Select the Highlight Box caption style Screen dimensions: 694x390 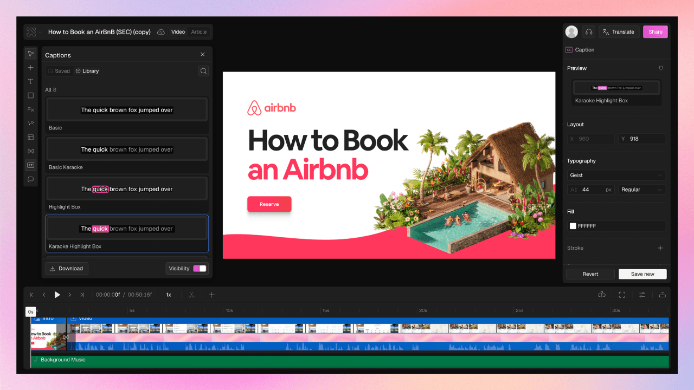pos(127,193)
